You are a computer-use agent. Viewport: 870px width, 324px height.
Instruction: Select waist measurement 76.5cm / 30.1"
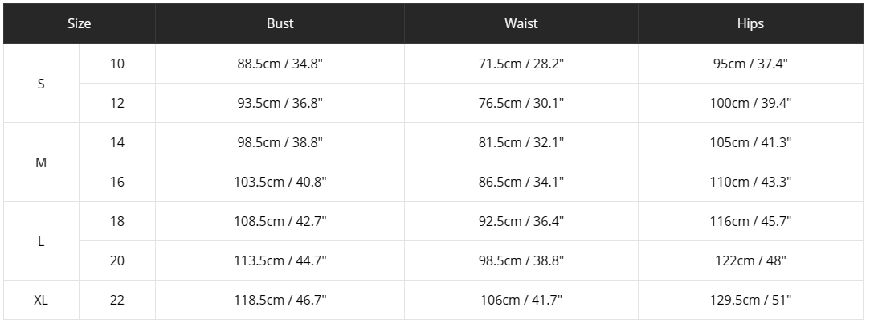point(521,103)
